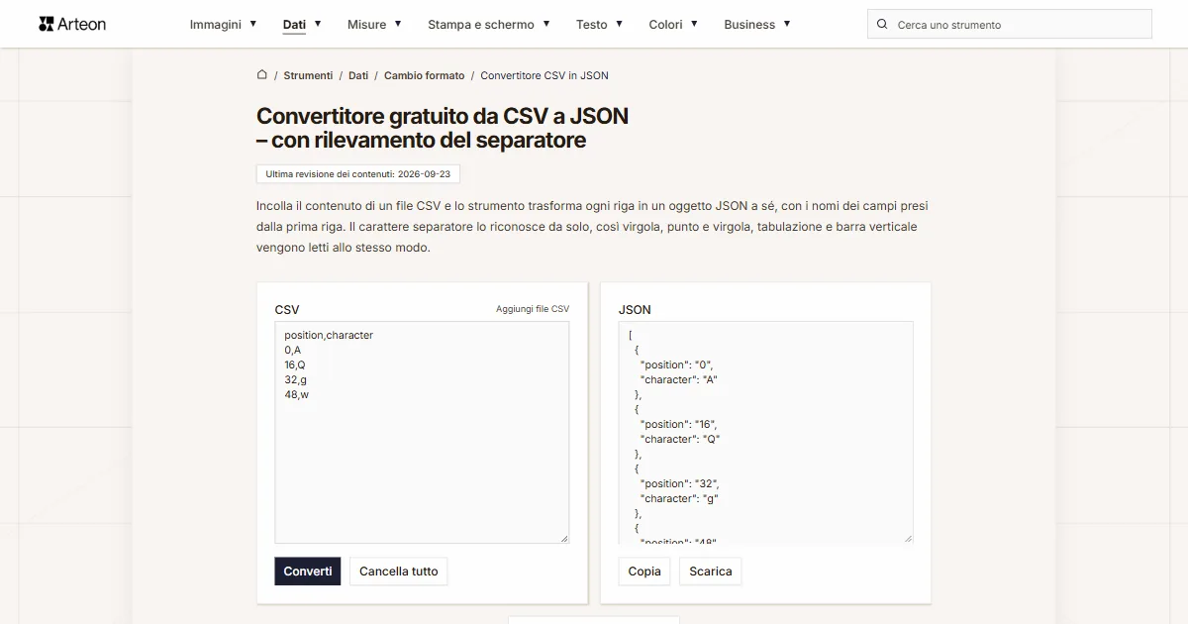Screen dimensions: 1188x624
Task: Expand the Stampa e schermo dropdown arrow
Action: pyautogui.click(x=546, y=23)
